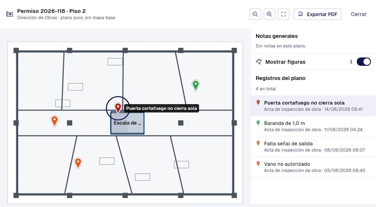Viewport: 376px width, 207px height.
Task: Toggle fullscreen view icon
Action: tap(283, 14)
